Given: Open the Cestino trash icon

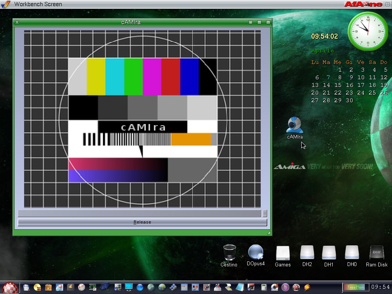Looking at the screenshot, I should [229, 253].
